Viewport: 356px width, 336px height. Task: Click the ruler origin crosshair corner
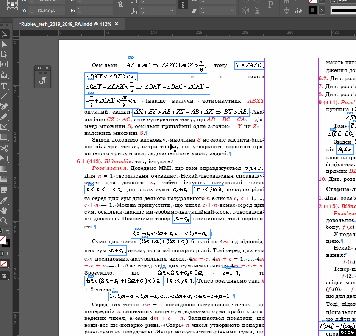[x=17, y=33]
